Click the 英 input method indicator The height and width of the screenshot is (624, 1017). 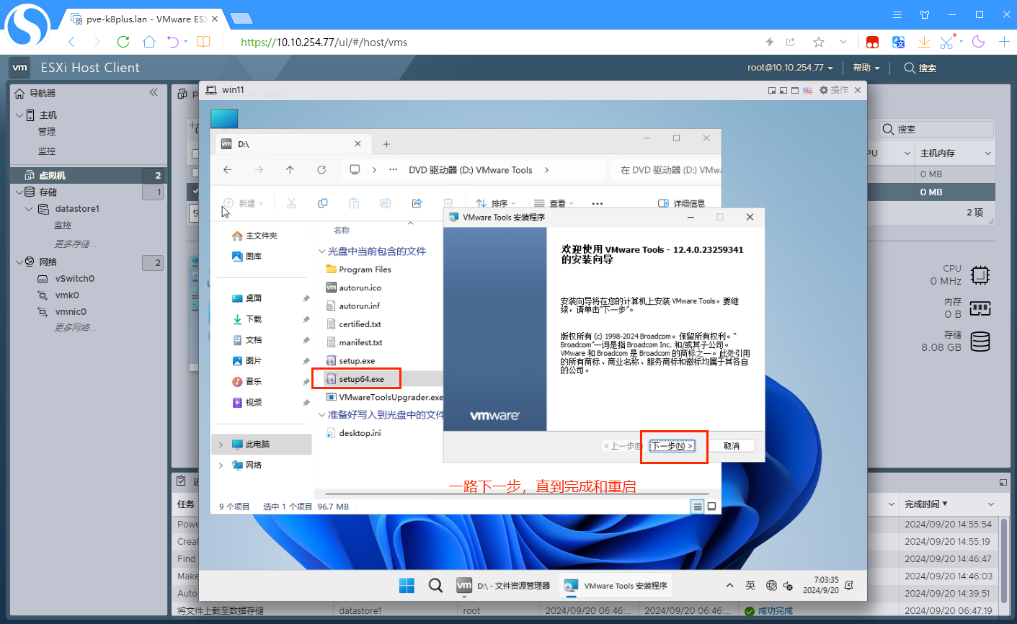click(x=750, y=585)
